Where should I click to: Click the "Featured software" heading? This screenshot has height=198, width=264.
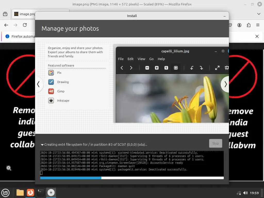point(61,65)
